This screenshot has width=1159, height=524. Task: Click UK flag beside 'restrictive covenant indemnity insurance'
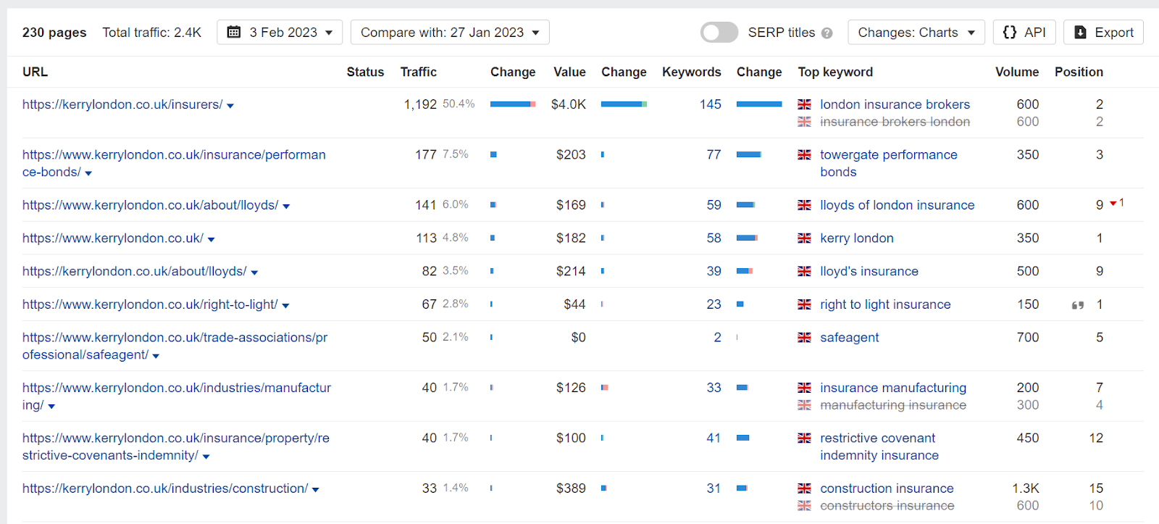[x=804, y=438]
